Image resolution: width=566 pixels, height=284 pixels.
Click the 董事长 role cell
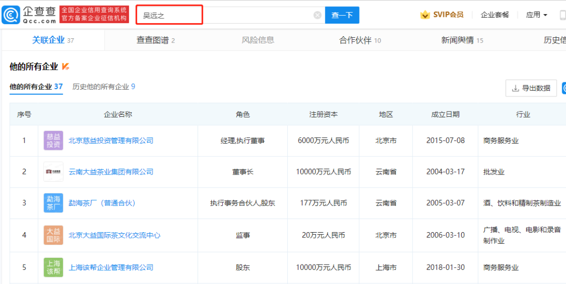[243, 172]
